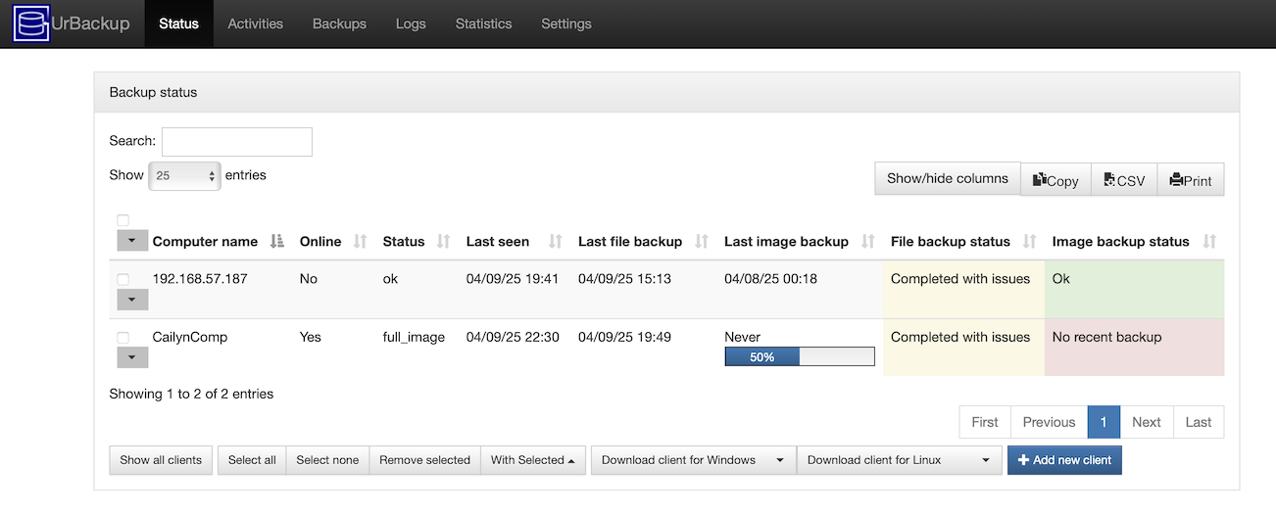The width and height of the screenshot is (1276, 515).
Task: Sort by Computer name sort icon
Action: (277, 241)
